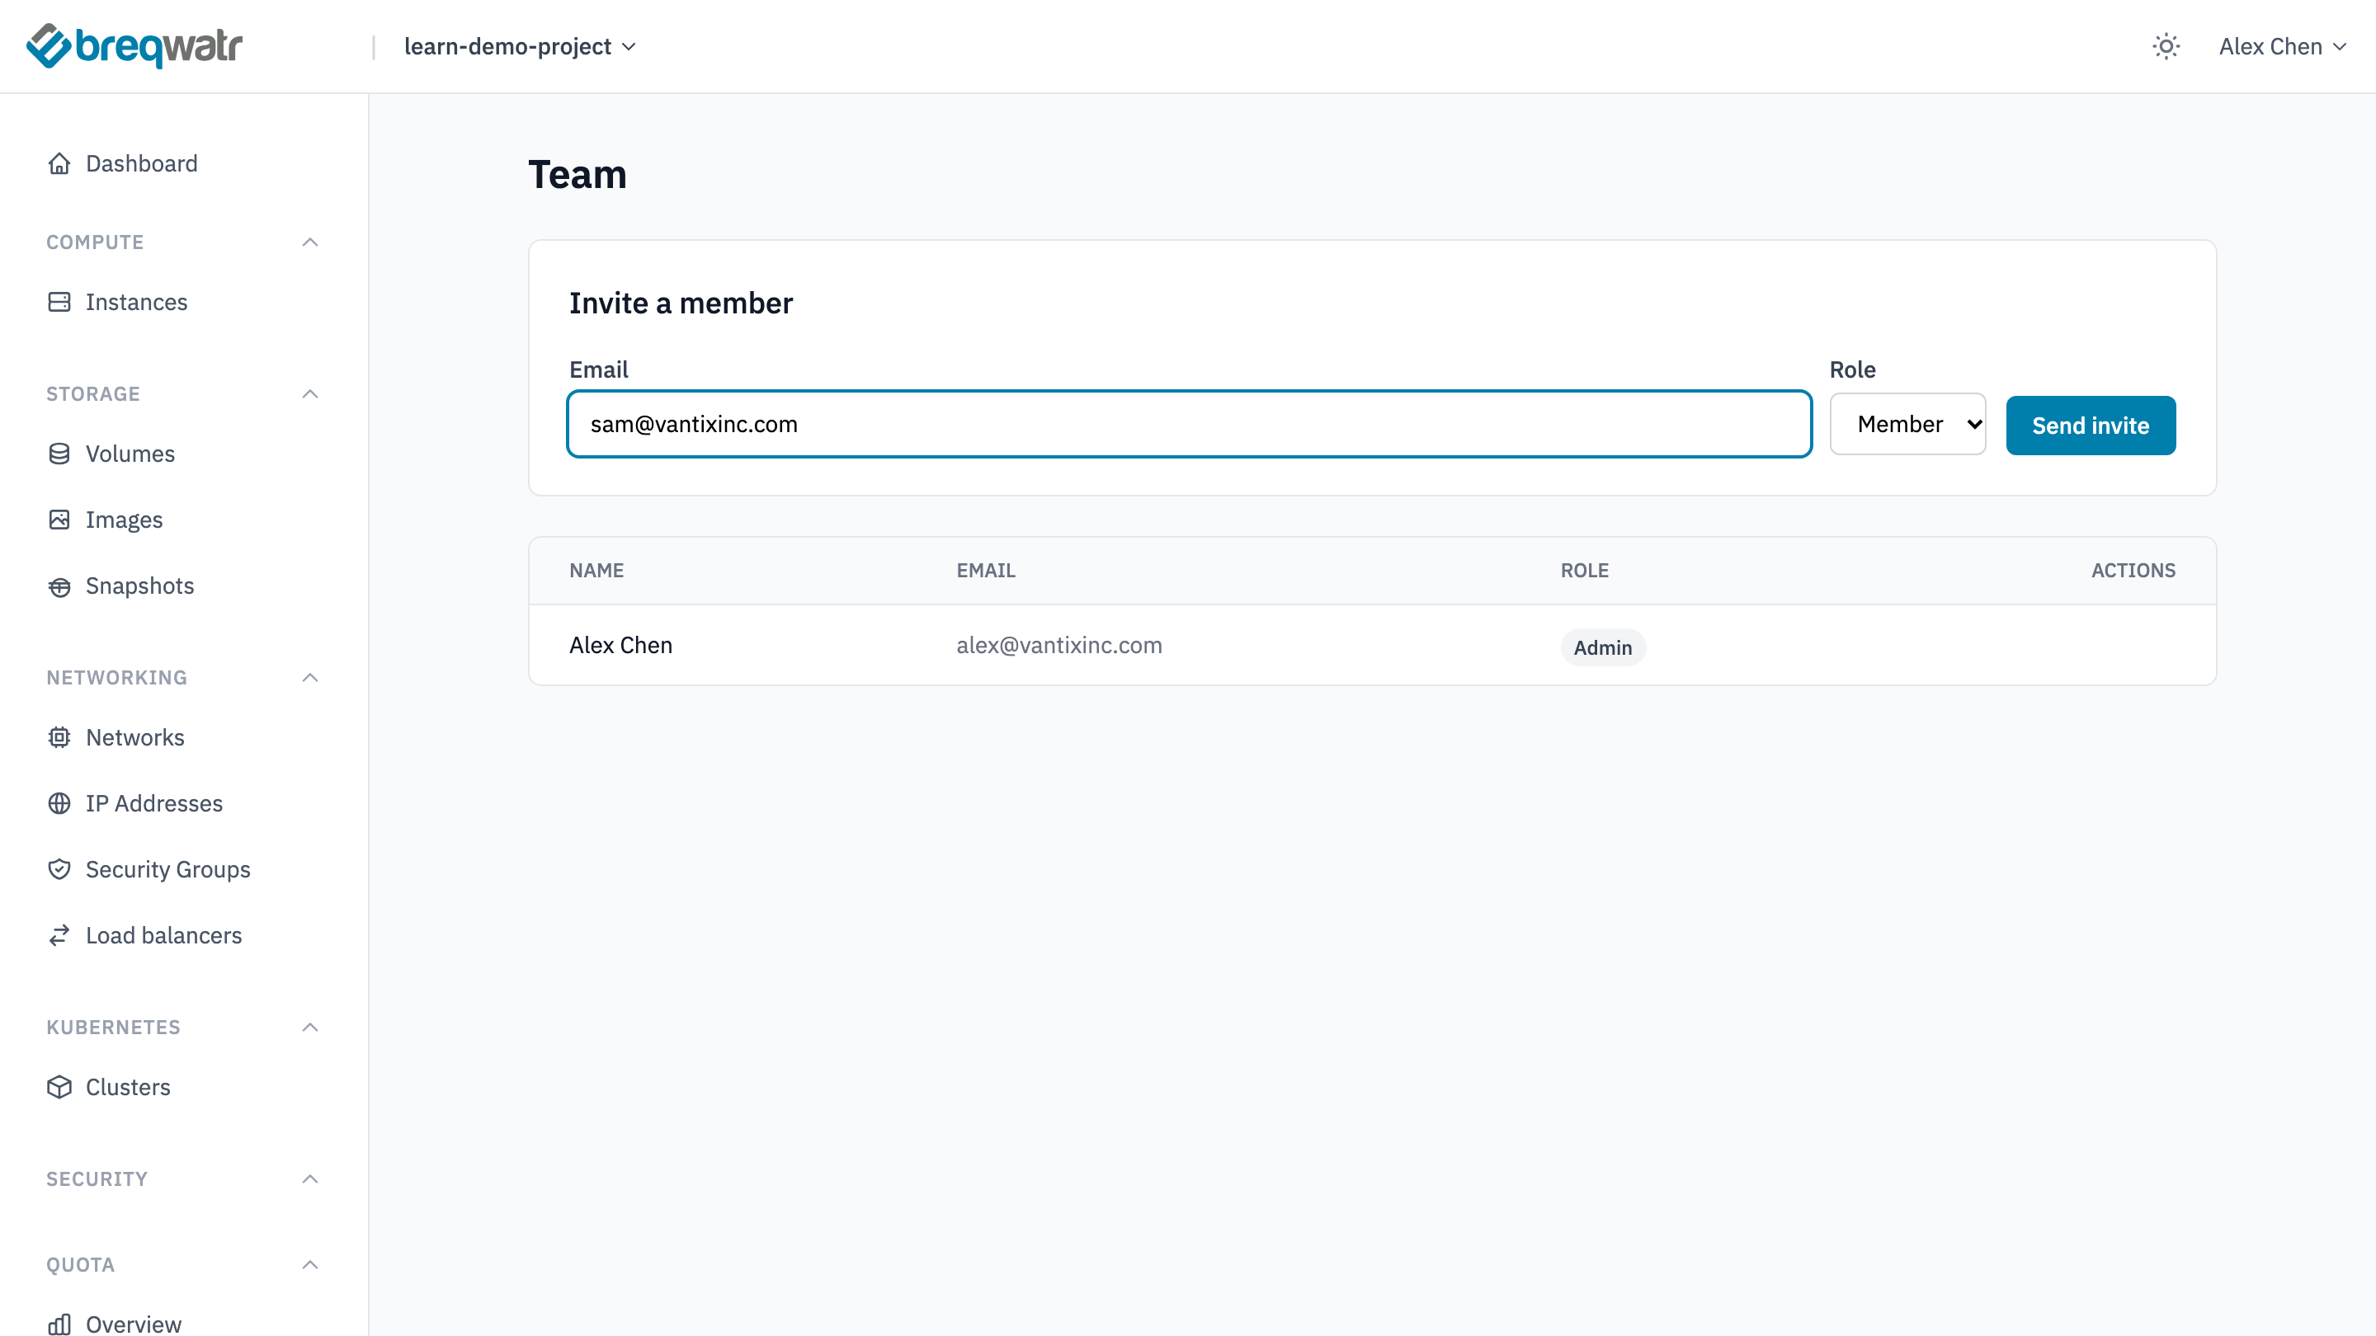Screen dimensions: 2376x1336
Task: Open IP Addresses
Action: [154, 804]
